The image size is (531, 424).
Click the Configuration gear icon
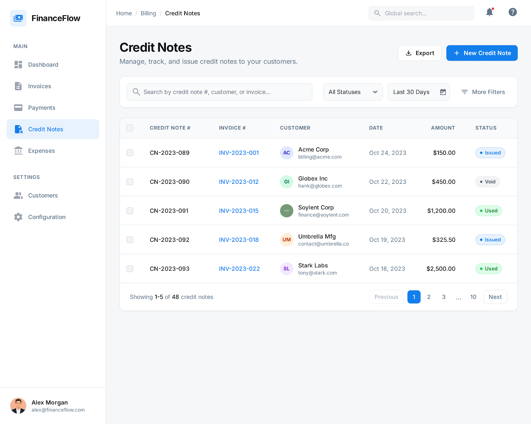[x=18, y=217]
